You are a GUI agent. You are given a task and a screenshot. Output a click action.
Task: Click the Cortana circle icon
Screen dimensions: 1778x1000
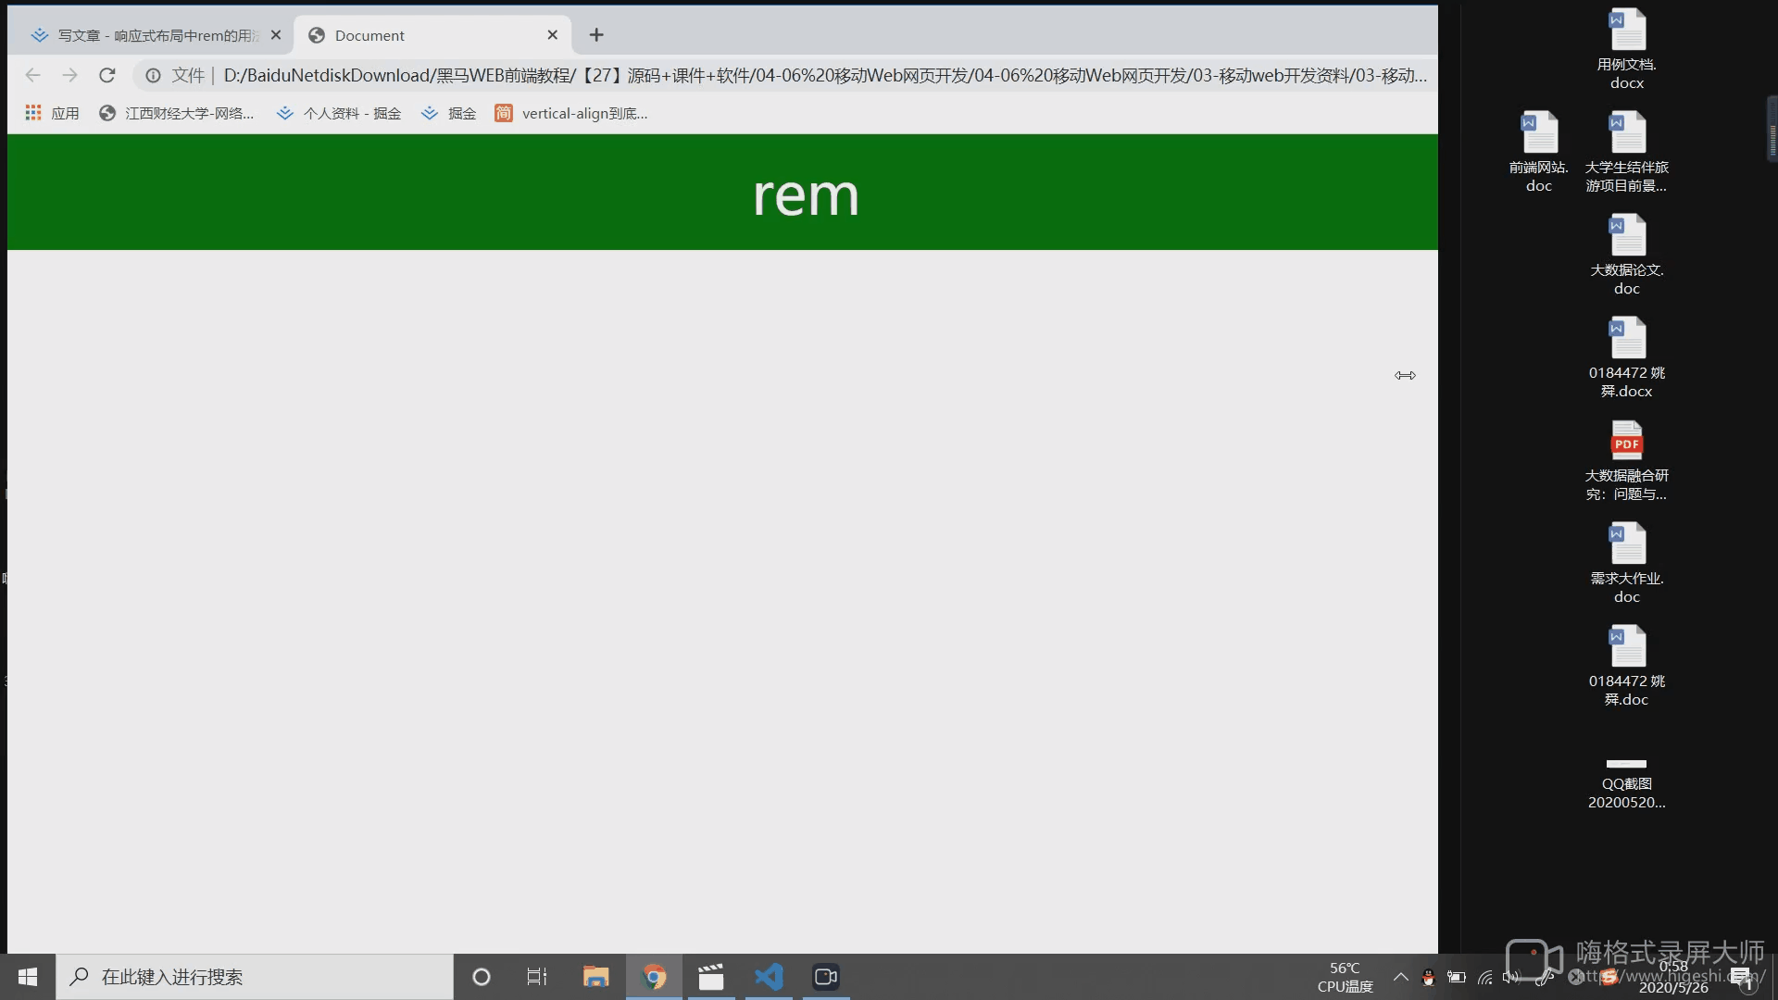pos(481,977)
